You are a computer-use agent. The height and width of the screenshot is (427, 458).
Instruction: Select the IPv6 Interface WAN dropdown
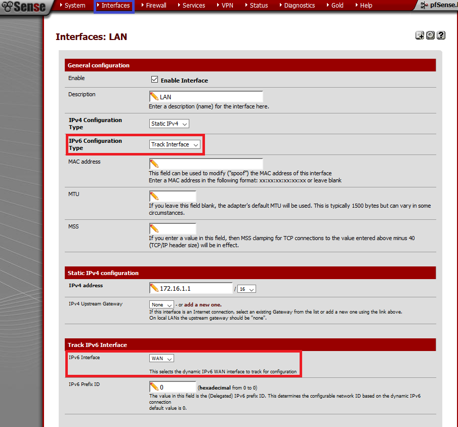[x=161, y=358]
